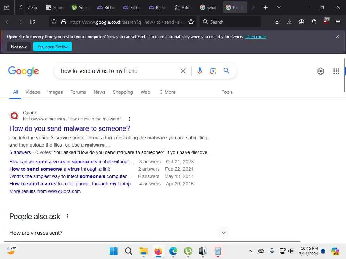Open 'How to send someone a virus through a link'

[60, 169]
